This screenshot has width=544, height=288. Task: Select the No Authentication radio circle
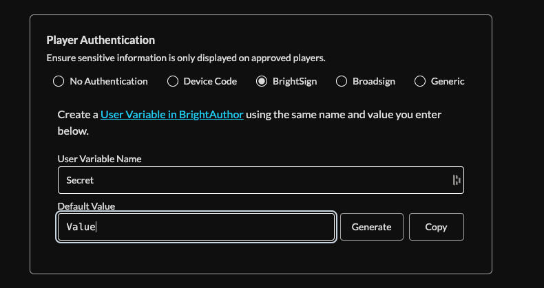59,81
